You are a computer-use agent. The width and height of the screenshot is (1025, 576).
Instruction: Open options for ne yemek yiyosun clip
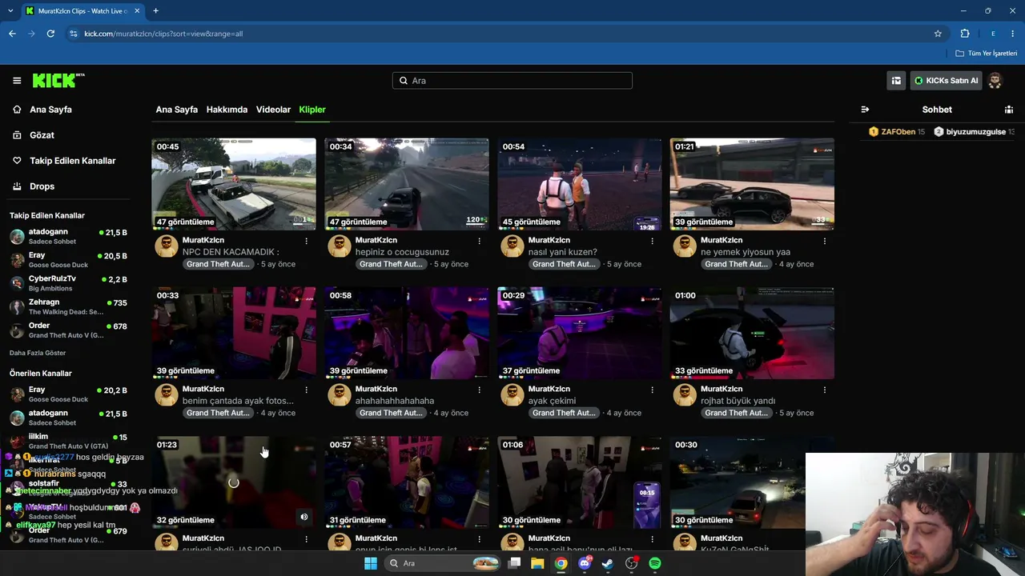click(824, 241)
